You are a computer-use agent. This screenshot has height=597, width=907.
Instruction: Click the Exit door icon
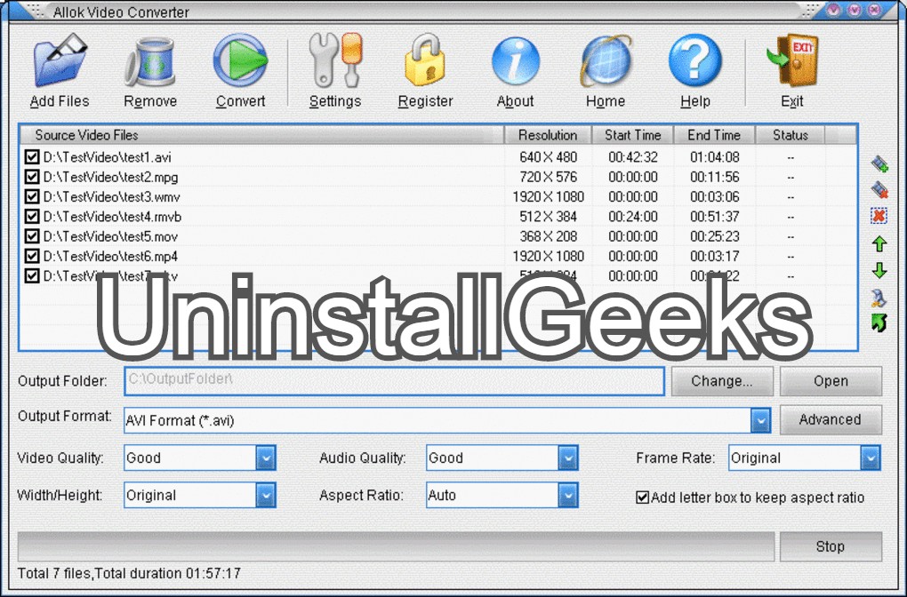click(792, 60)
